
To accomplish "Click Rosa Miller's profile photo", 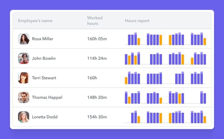I will (24, 39).
